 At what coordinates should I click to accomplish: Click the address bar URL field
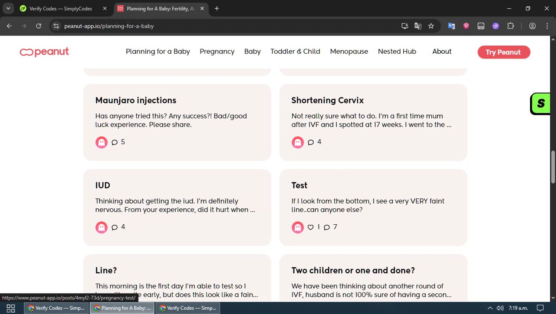coord(230,26)
